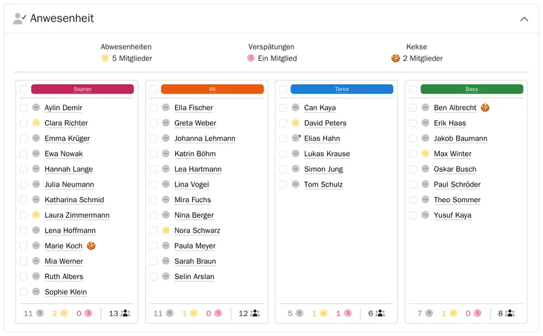Click the Abwesenheiten 5 Mitglieder summary
The image size is (543, 336).
click(126, 52)
